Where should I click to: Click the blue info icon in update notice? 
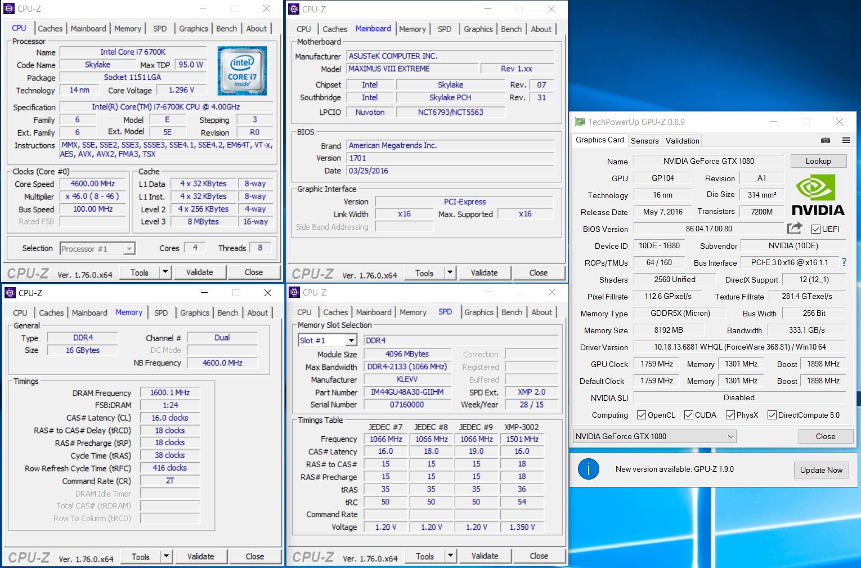coord(589,469)
